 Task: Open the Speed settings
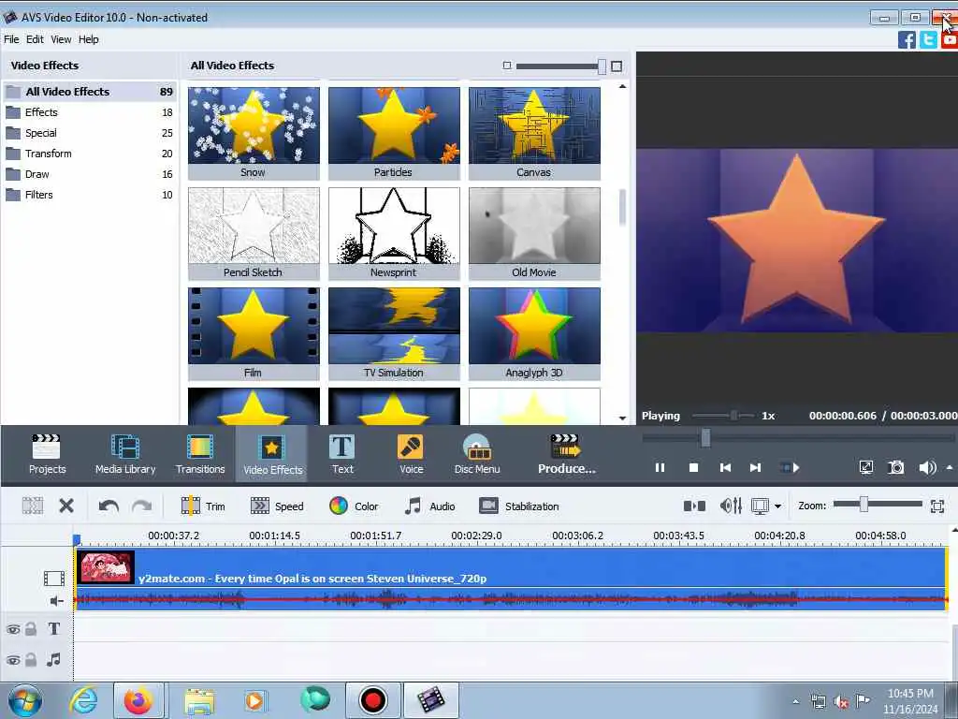click(277, 506)
